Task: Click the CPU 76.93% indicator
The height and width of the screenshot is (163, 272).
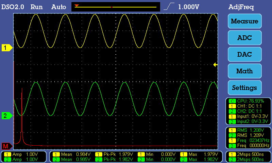Action: pos(251,101)
